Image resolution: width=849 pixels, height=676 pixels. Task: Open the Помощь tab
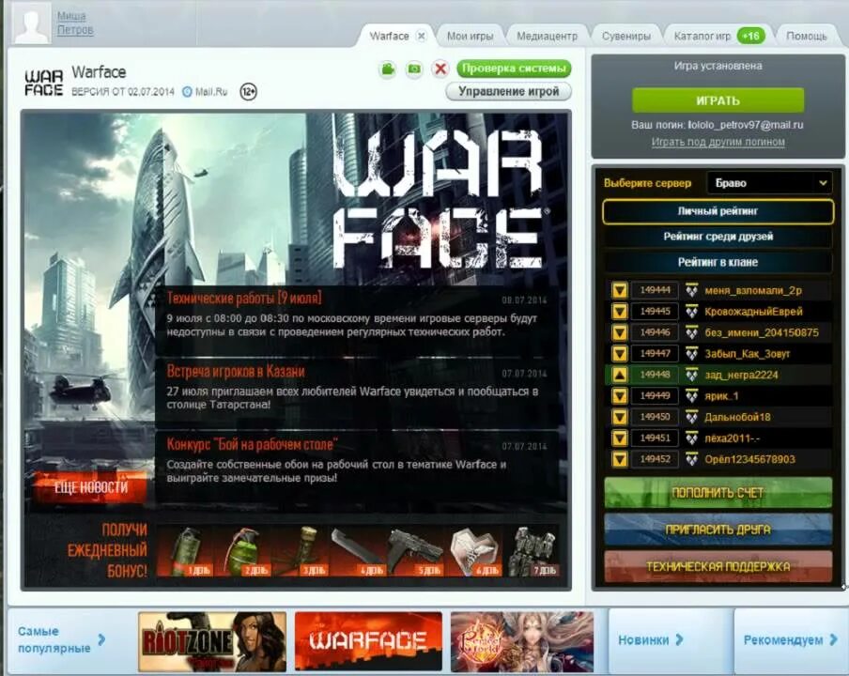coord(806,37)
